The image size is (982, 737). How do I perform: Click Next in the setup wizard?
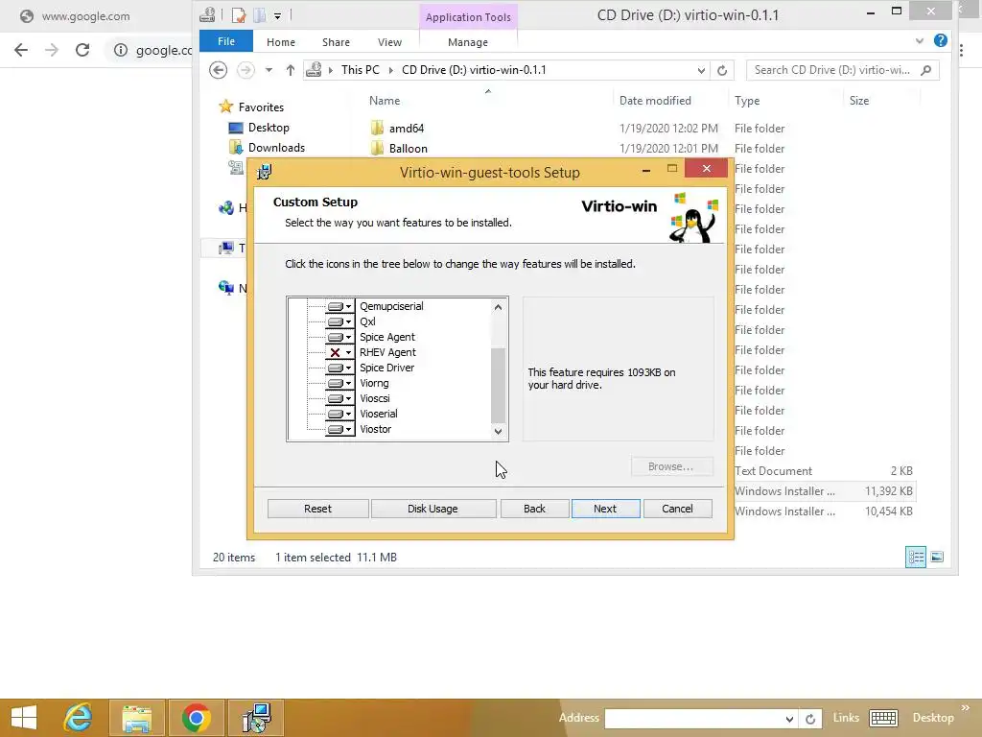click(x=605, y=509)
